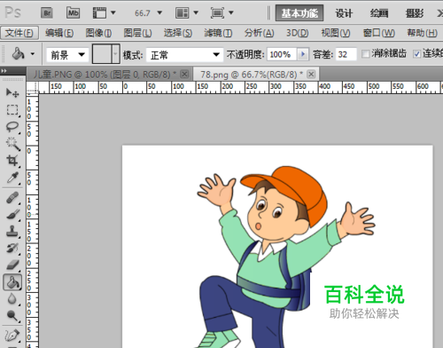This screenshot has width=443, height=348.
Task: Open the fill source 前景 dropdown
Action: [x=67, y=55]
